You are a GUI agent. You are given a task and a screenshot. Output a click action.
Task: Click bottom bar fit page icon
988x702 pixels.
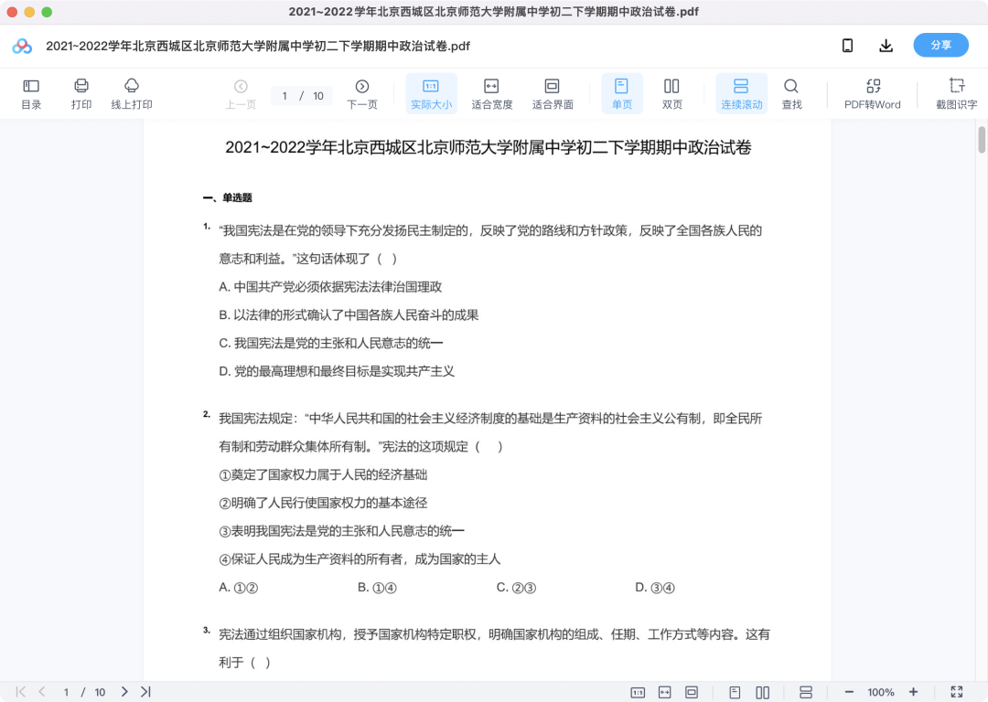(692, 693)
